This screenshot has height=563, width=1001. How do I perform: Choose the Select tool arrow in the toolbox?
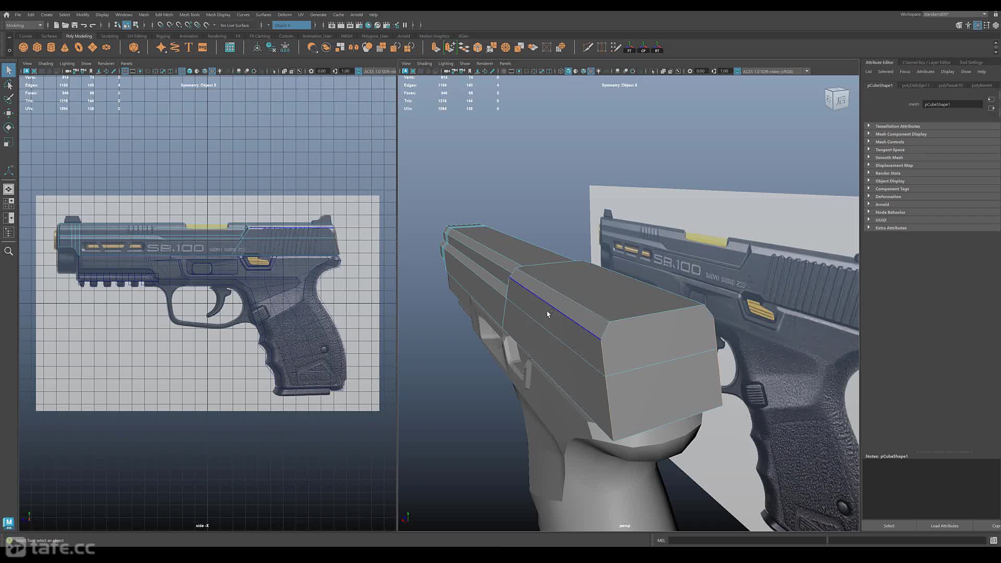click(x=8, y=70)
